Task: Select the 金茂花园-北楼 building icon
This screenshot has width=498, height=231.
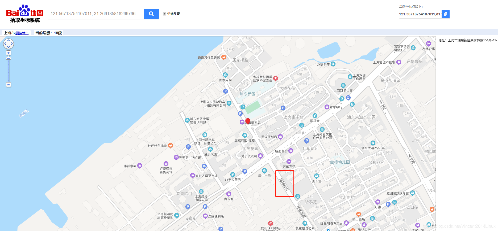Action: click(245, 136)
